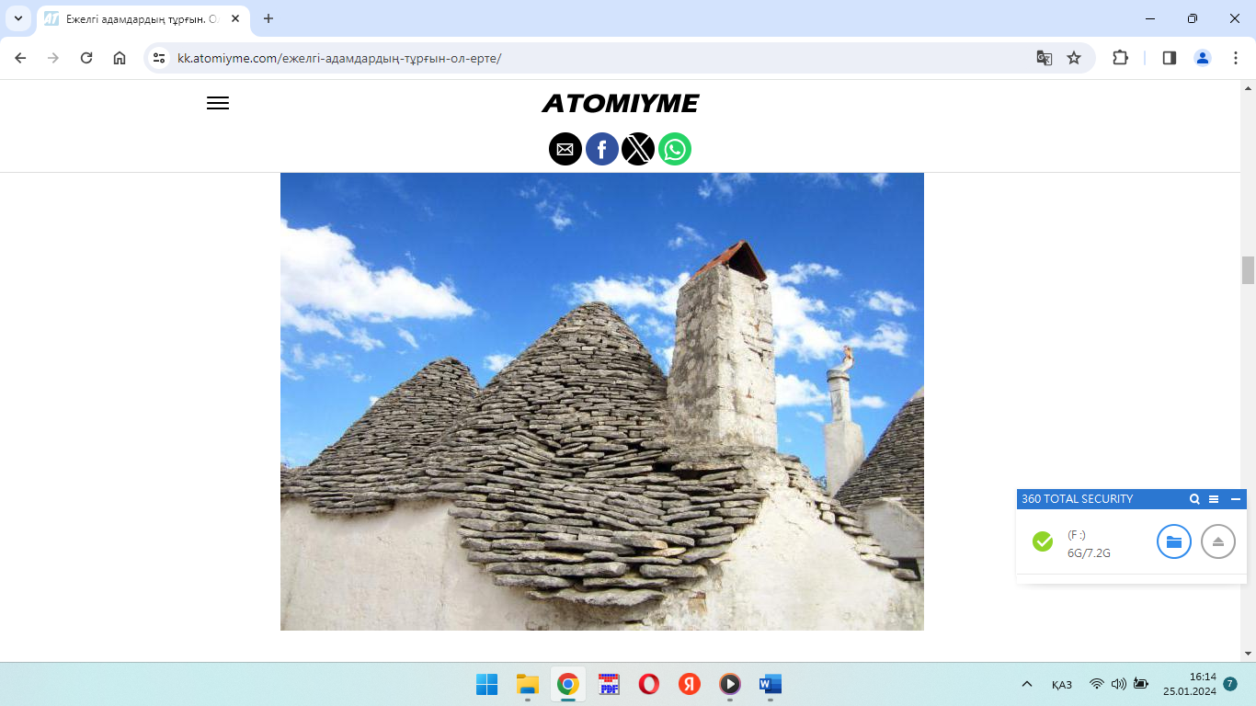Open the media player on the taskbar
This screenshot has width=1256, height=706.
coord(730,684)
